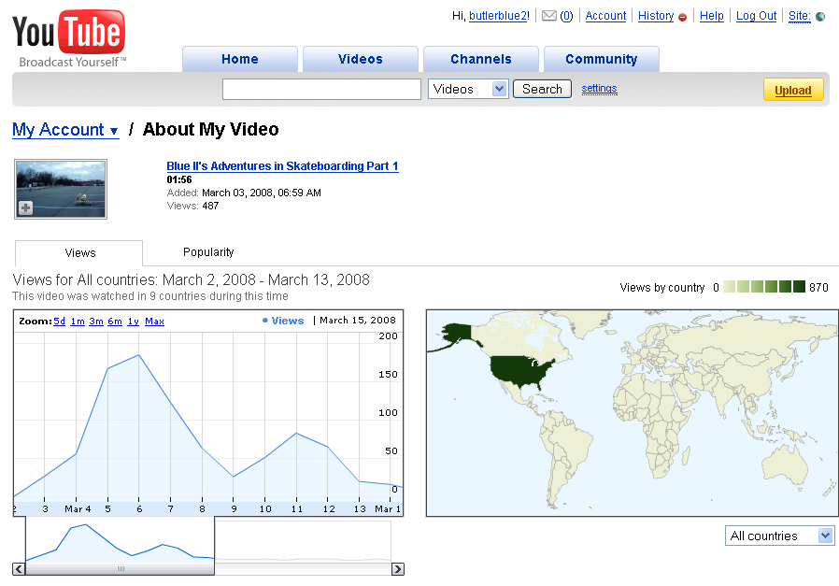
Task: Open the Channels tab
Action: pyautogui.click(x=480, y=59)
